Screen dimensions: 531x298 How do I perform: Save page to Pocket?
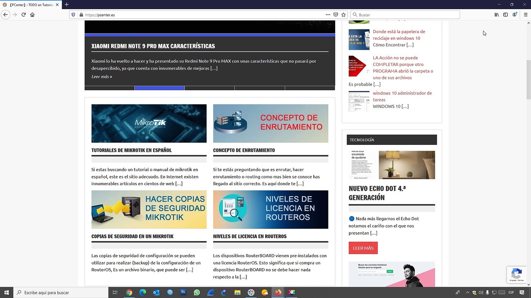(336, 14)
